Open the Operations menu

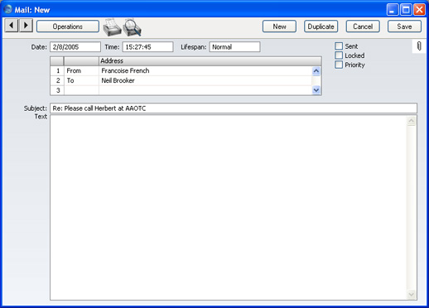pos(68,26)
